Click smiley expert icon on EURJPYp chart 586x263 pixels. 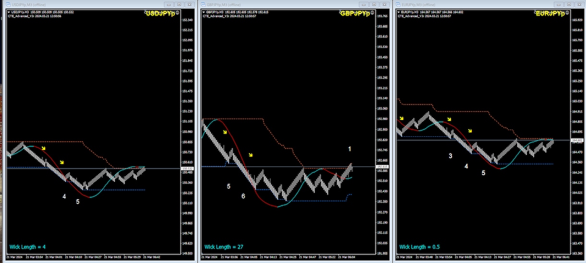click(567, 12)
